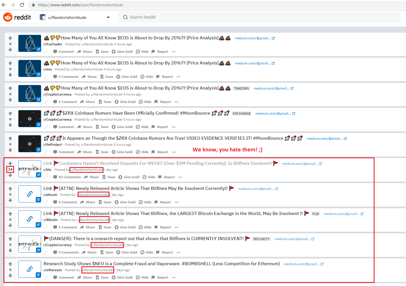Upvote the r/btc Bitfinex deposits post
Viewport: 406px width, 286px height.
click(10, 164)
